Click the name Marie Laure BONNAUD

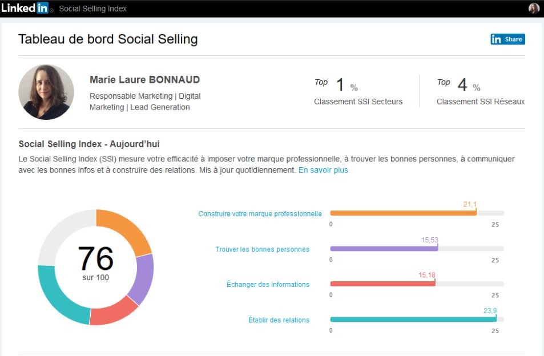(144, 80)
